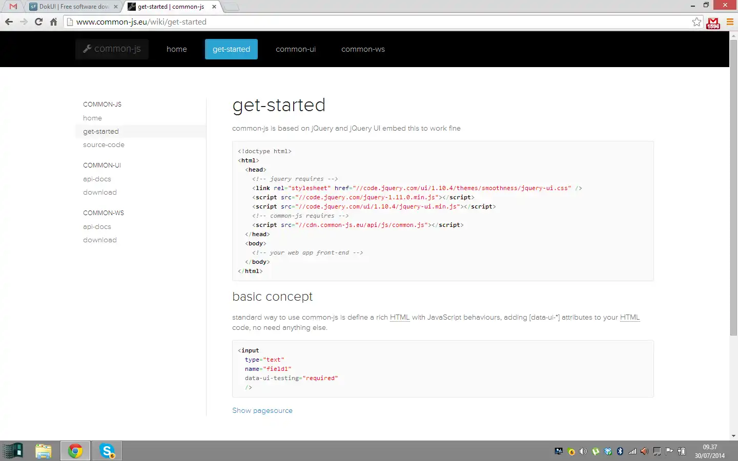Image resolution: width=738 pixels, height=461 pixels.
Task: Open the uTorrent tray icon
Action: tap(596, 451)
